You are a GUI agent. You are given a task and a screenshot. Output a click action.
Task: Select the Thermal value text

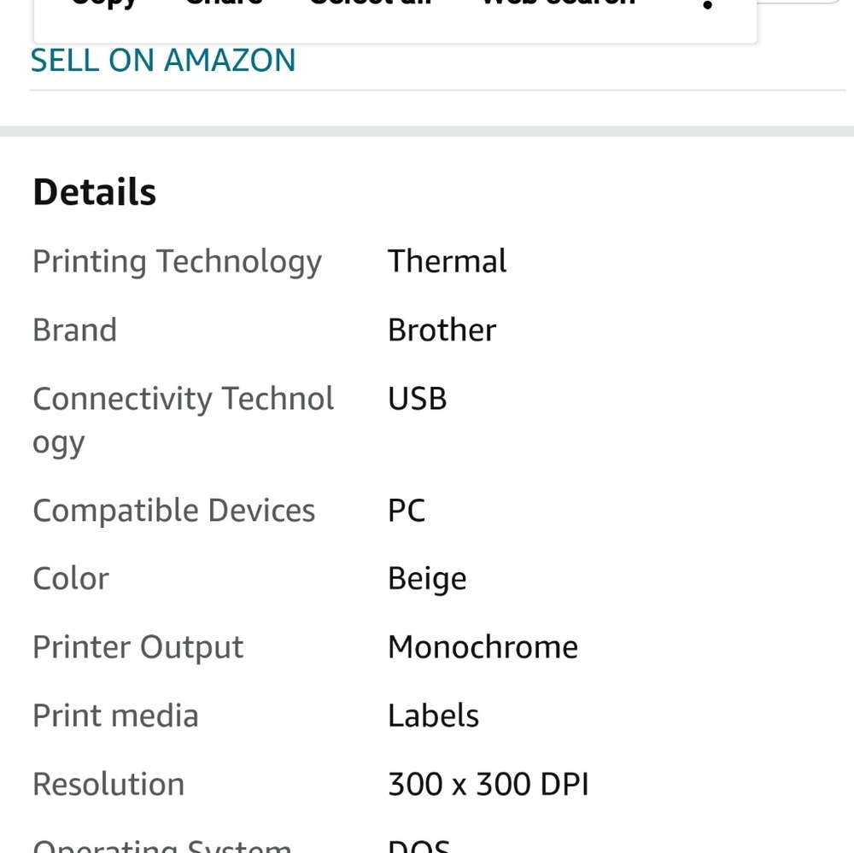click(447, 261)
